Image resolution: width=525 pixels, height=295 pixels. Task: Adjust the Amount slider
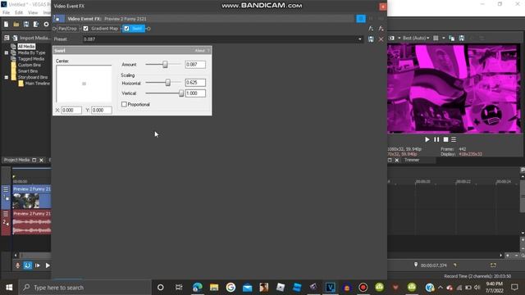coord(165,64)
